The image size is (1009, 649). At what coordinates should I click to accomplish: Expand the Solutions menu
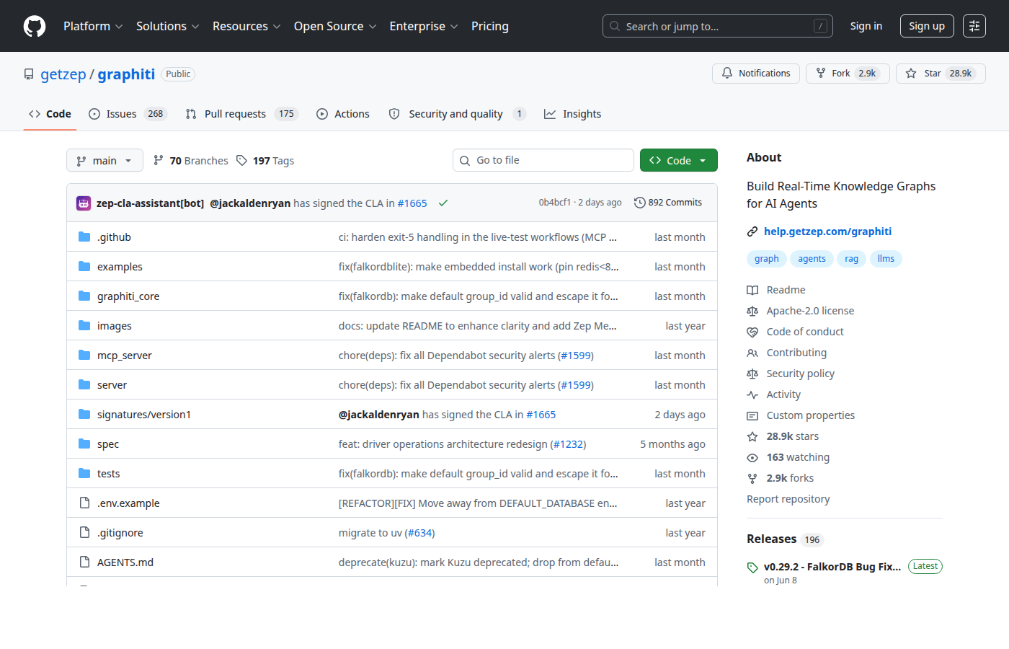[x=167, y=26]
